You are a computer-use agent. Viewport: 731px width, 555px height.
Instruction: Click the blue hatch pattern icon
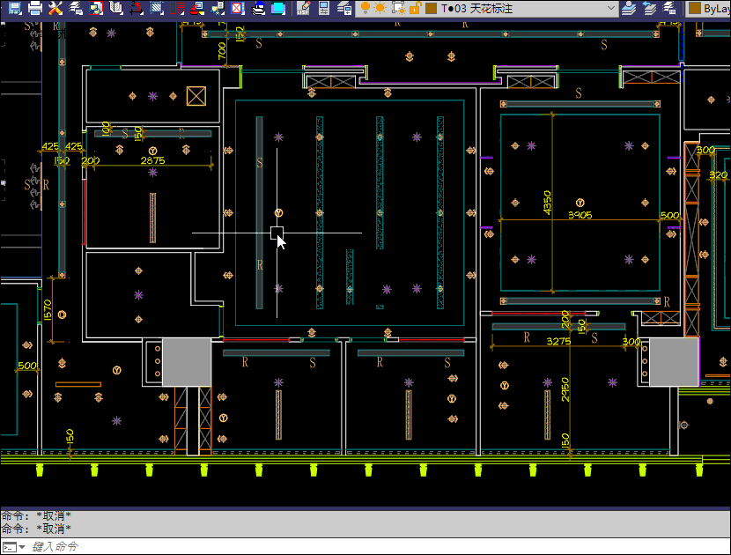156,9
